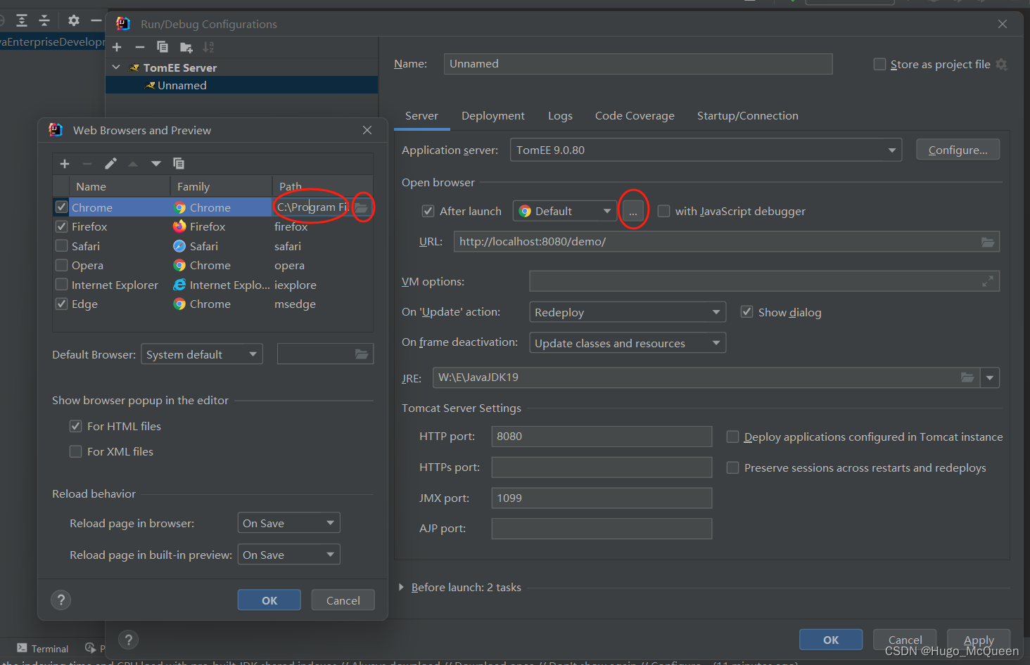This screenshot has width=1030, height=665.
Task: Click the configuration Name input field
Action: (x=638, y=64)
